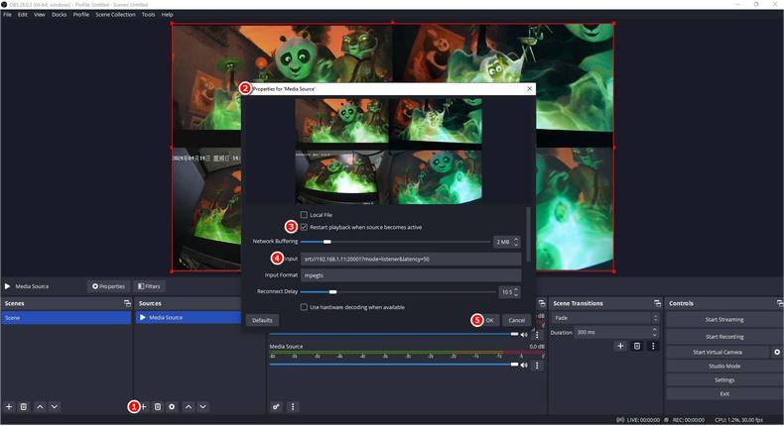Viewport: 784px width, 426px height.
Task: Open source properties via the Sources gear icon
Action: (x=172, y=407)
